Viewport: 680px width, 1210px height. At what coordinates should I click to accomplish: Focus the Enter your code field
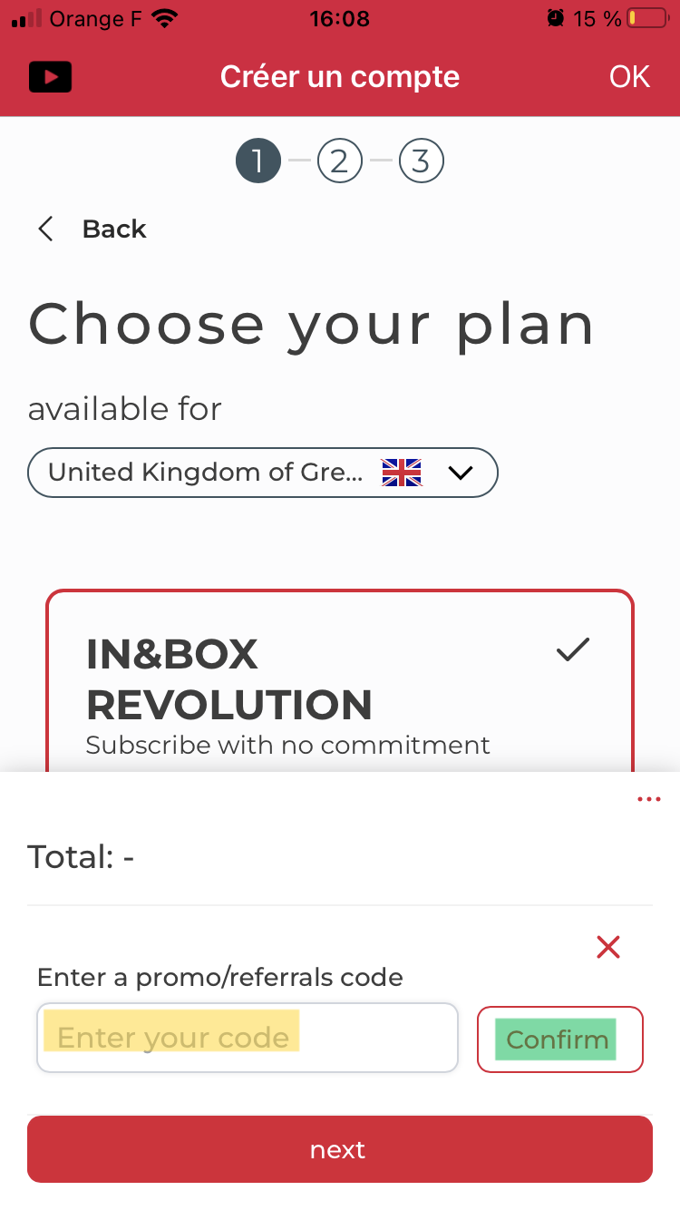tap(247, 1038)
